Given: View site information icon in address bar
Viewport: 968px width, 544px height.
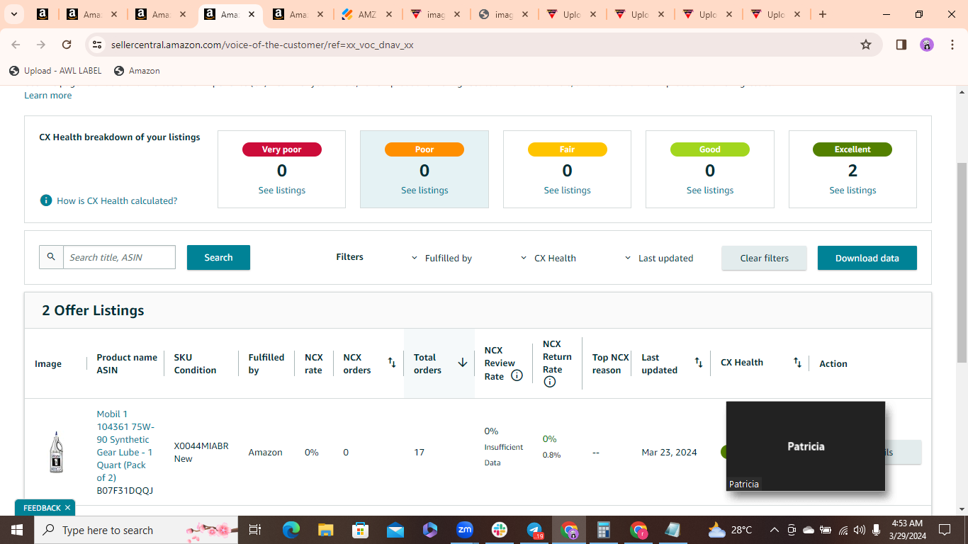Looking at the screenshot, I should [x=97, y=45].
